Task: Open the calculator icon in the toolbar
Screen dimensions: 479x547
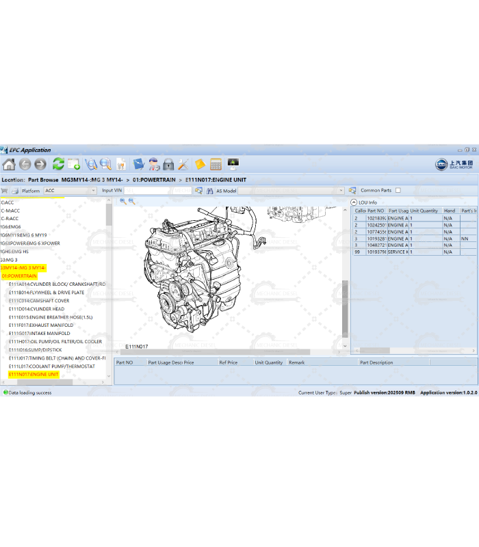Action: coord(216,164)
